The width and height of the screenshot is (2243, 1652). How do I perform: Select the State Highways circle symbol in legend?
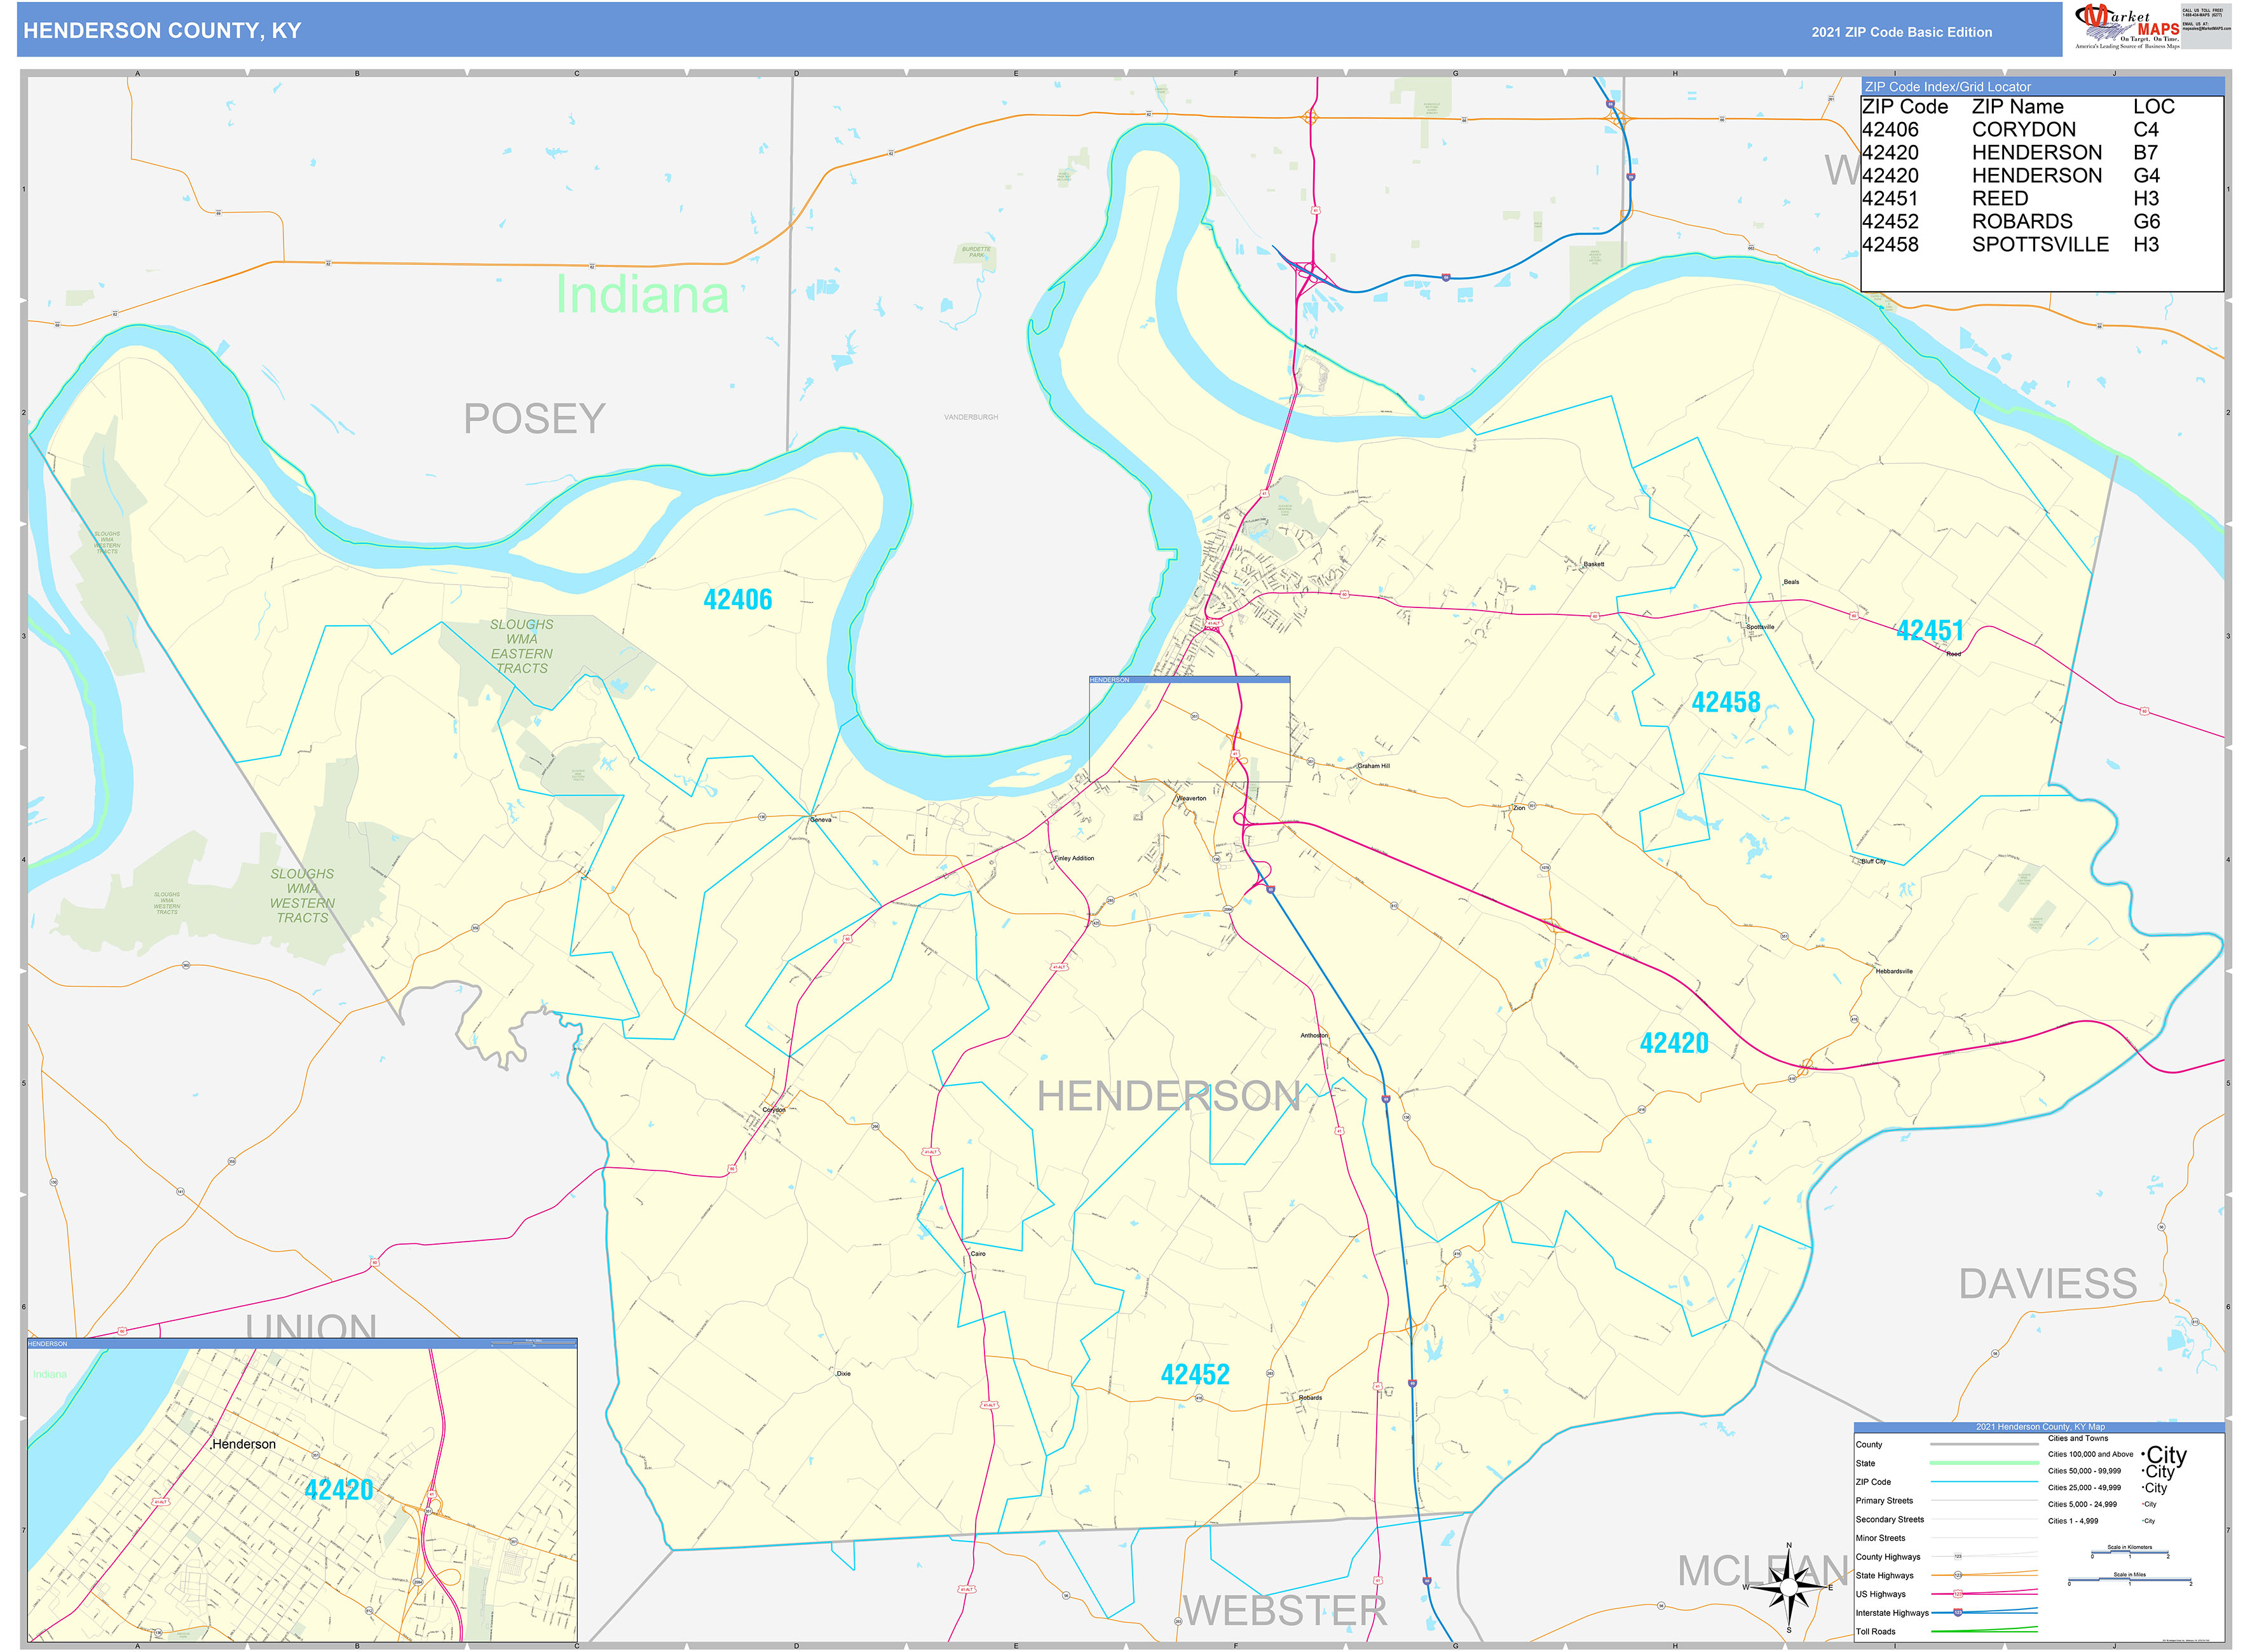[x=1958, y=1575]
